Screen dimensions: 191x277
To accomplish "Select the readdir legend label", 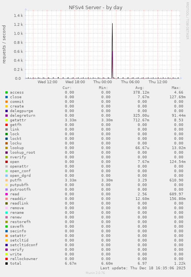I will [x=18, y=199].
